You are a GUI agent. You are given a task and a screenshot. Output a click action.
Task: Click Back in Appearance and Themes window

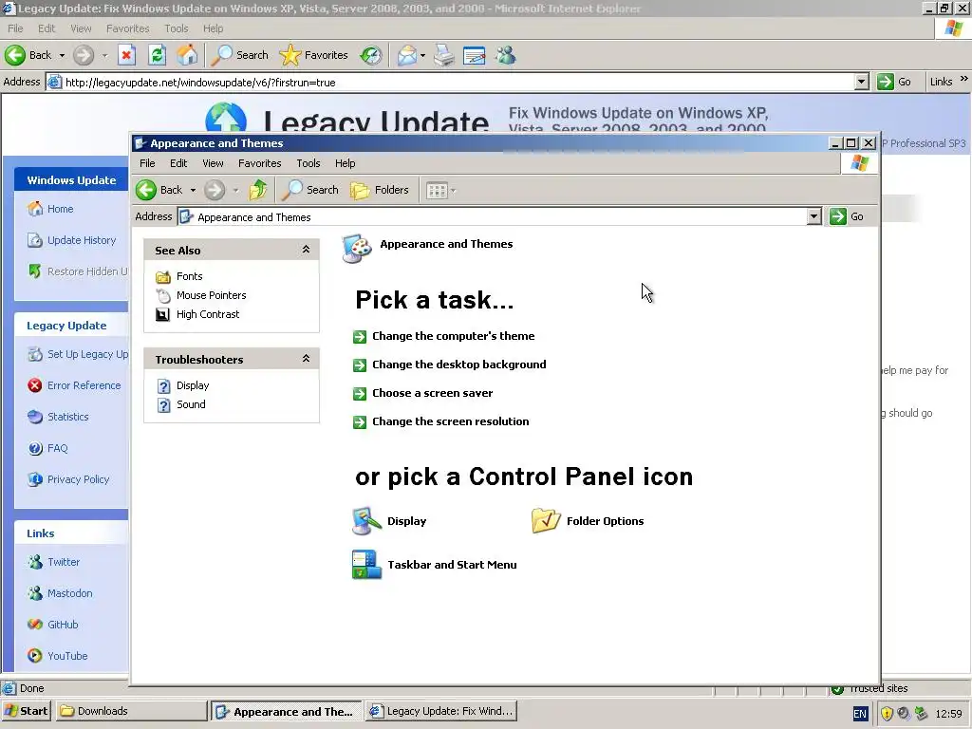coord(159,190)
